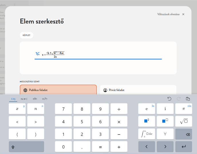197x154 pixels.
Task: Click the undo arrow icon
Action: (169, 99)
